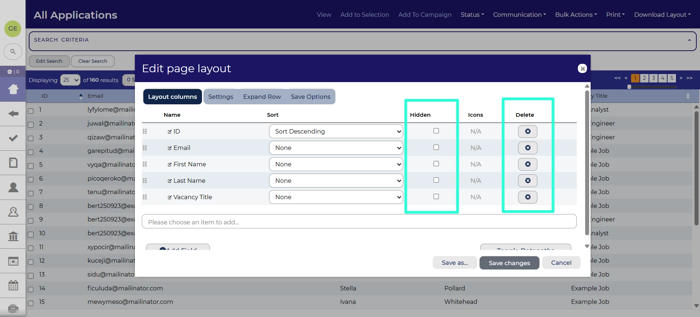Open the ID sort dropdown
The image size is (700, 317).
[x=336, y=131]
